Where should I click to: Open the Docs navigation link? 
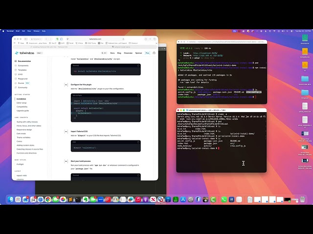click(x=112, y=53)
